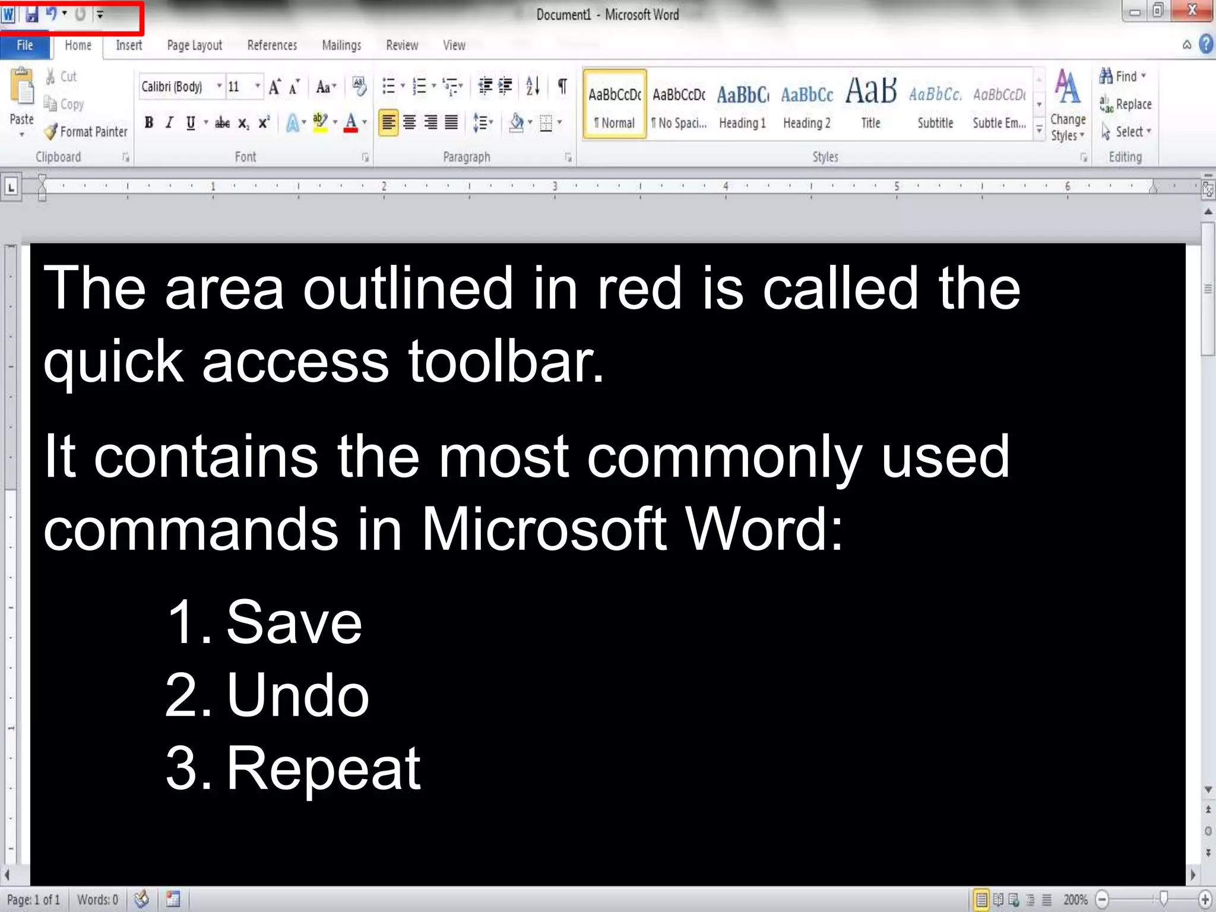
Task: Click the Multilevel List icon
Action: [x=451, y=87]
